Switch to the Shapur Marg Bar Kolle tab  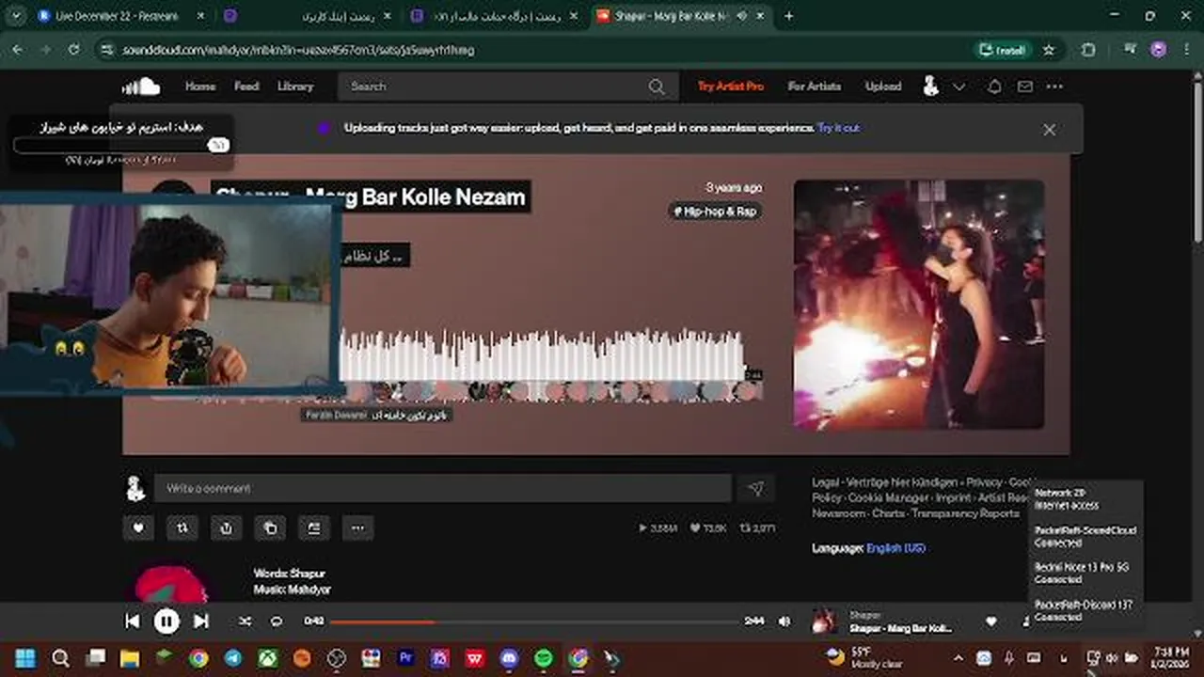tap(682, 16)
